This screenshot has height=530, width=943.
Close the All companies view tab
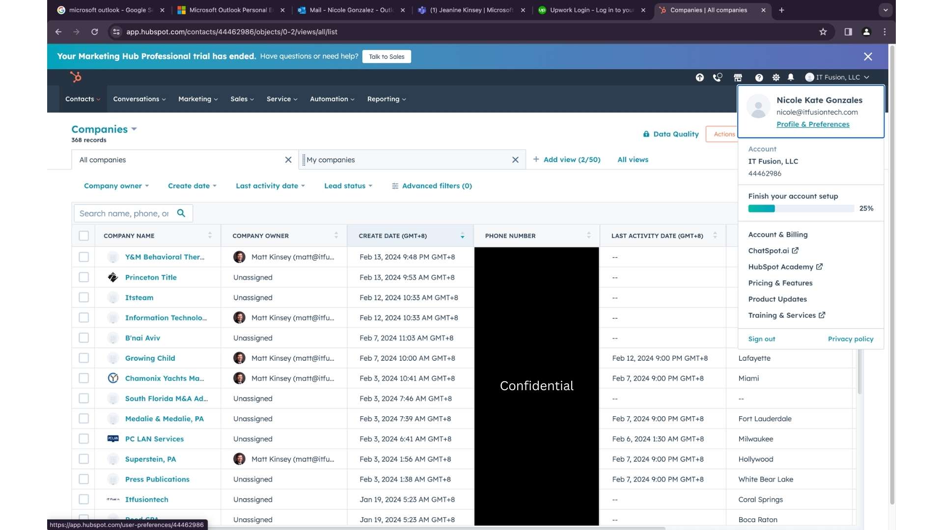coord(288,160)
